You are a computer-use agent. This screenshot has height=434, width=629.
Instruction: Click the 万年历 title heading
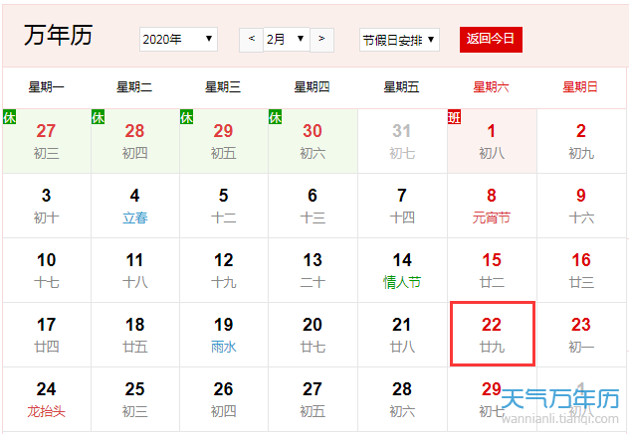[58, 35]
